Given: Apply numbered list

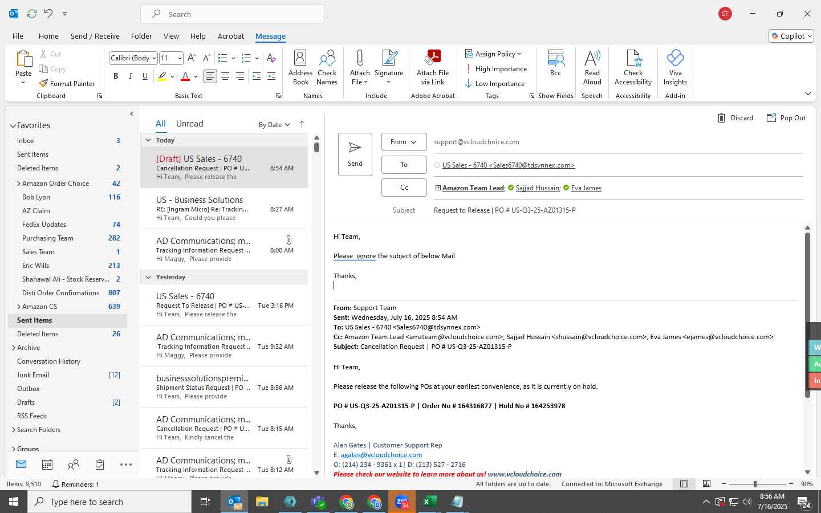Looking at the screenshot, I should [x=246, y=58].
